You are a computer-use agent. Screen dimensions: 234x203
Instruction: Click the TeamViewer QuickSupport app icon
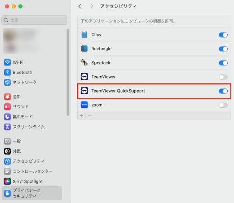click(84, 91)
